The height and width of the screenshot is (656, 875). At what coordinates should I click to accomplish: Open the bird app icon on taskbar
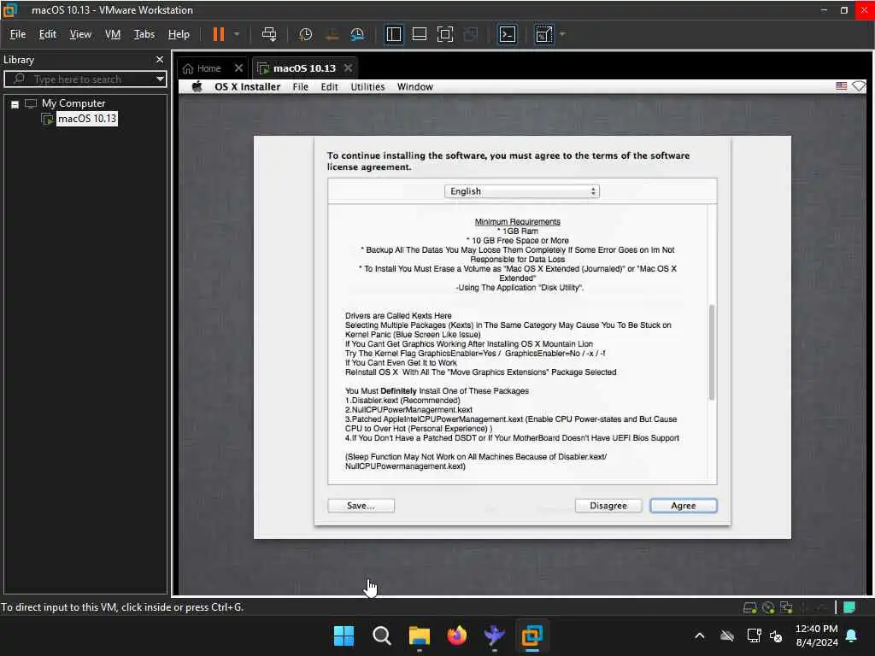(x=495, y=635)
